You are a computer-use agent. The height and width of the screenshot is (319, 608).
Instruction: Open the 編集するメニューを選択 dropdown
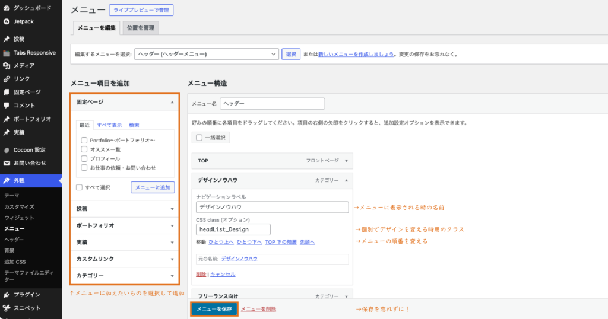207,54
